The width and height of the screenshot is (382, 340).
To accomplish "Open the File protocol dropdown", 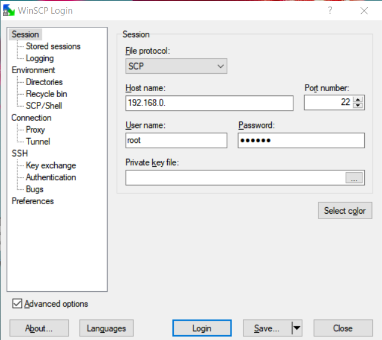I will pos(176,66).
